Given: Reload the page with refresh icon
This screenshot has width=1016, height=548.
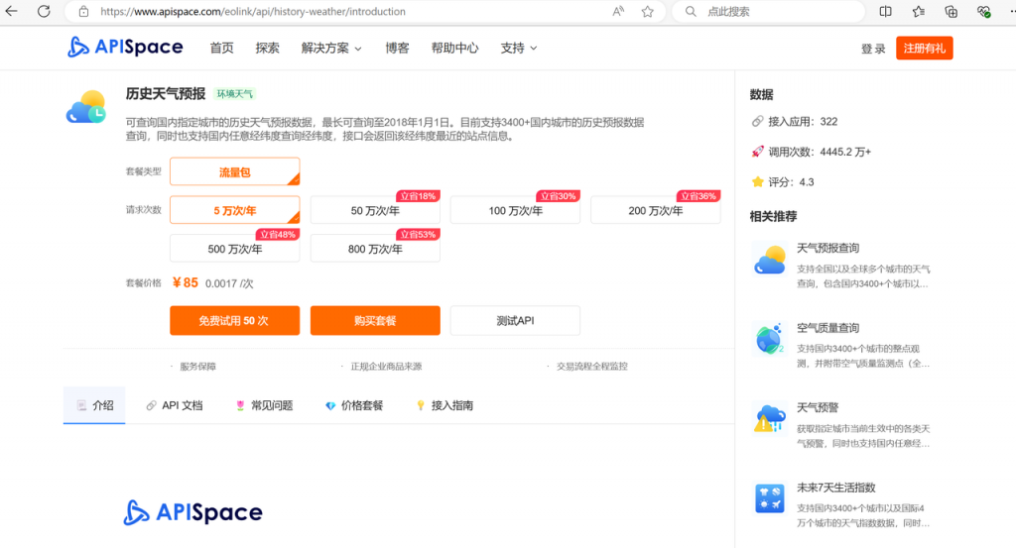Looking at the screenshot, I should (x=44, y=12).
